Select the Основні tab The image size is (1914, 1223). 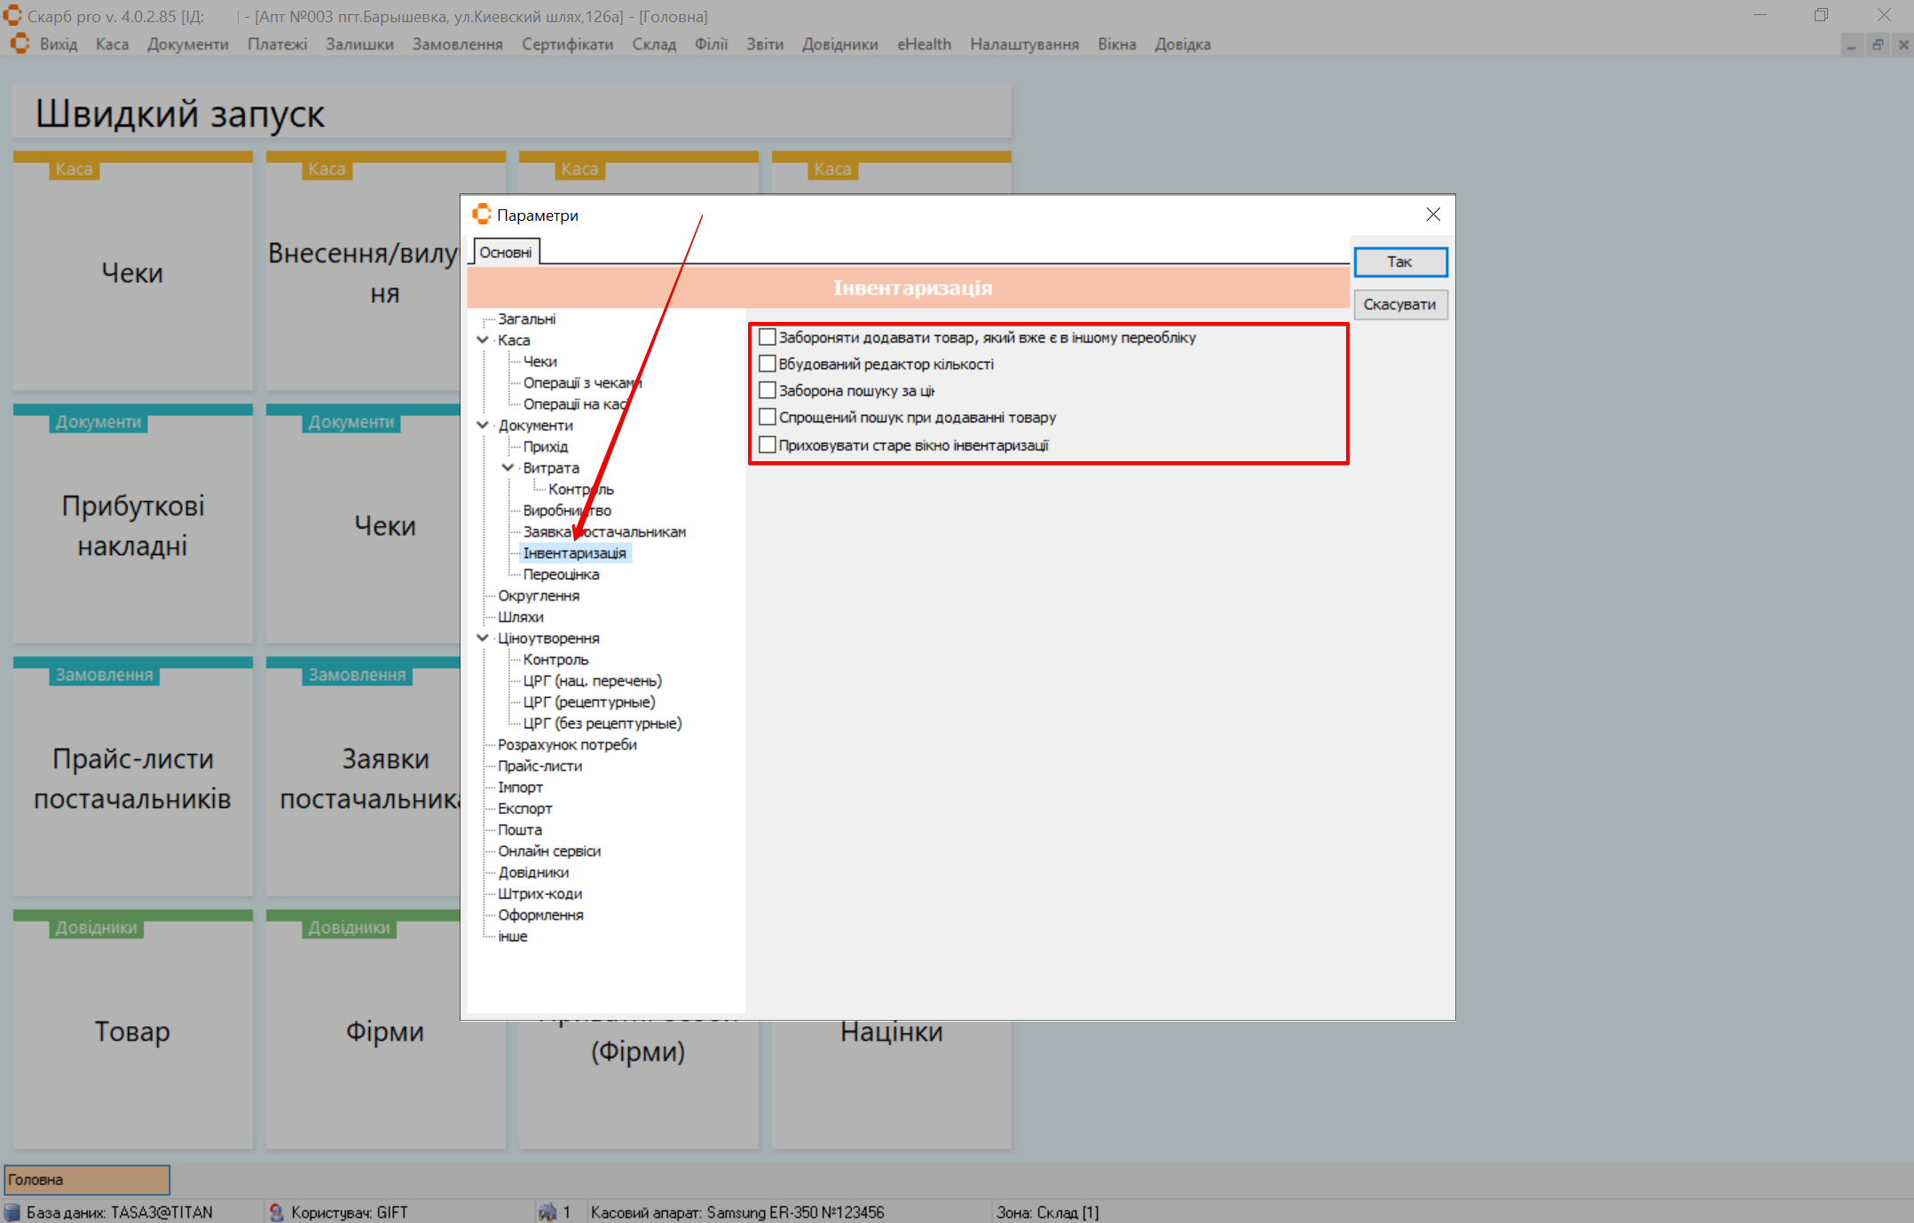coord(506,253)
